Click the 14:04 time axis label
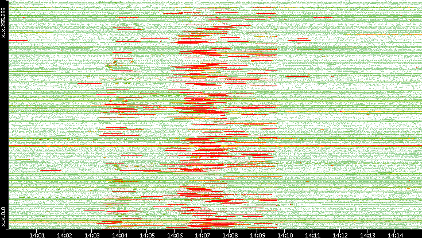 tap(119, 234)
